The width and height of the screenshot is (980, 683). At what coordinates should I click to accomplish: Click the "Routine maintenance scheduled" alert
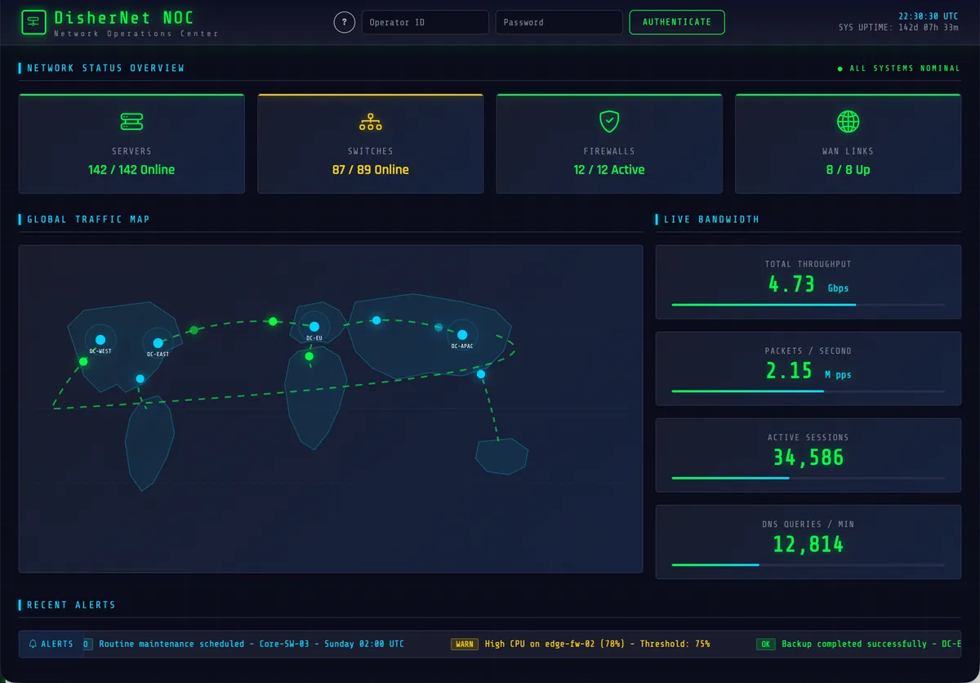tap(252, 644)
